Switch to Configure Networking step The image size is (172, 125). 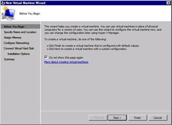(17, 43)
